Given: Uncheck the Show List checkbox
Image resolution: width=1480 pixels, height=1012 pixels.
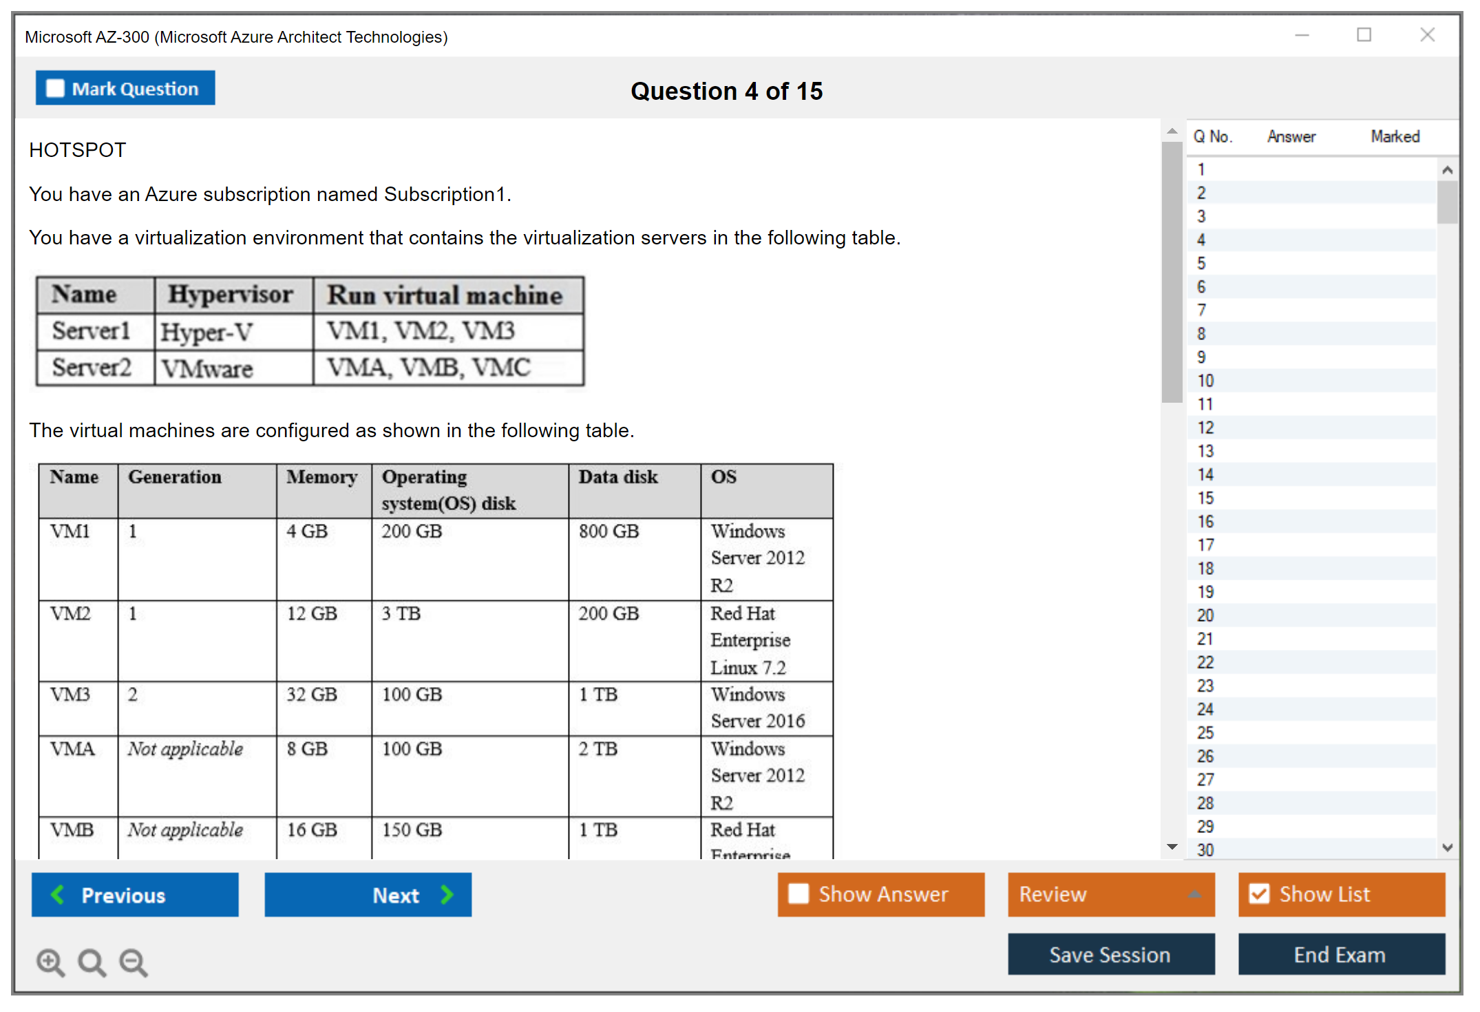Looking at the screenshot, I should (1259, 894).
